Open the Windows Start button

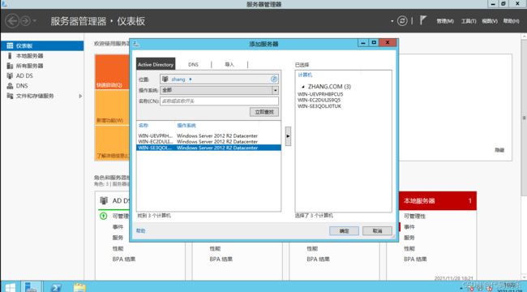[x=10, y=287]
